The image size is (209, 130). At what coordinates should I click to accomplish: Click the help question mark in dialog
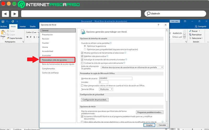[x=158, y=25]
